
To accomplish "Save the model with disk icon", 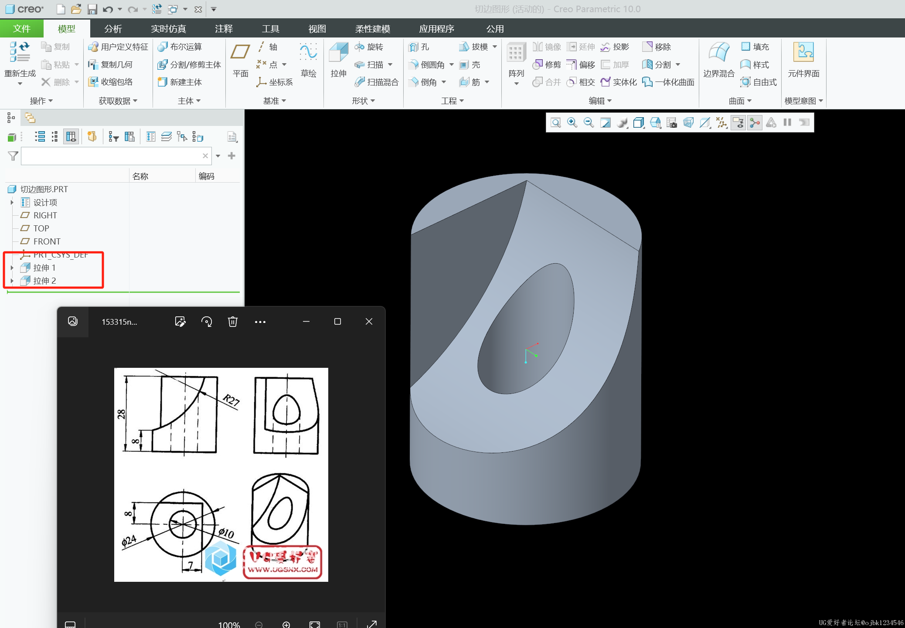I will click(x=92, y=9).
